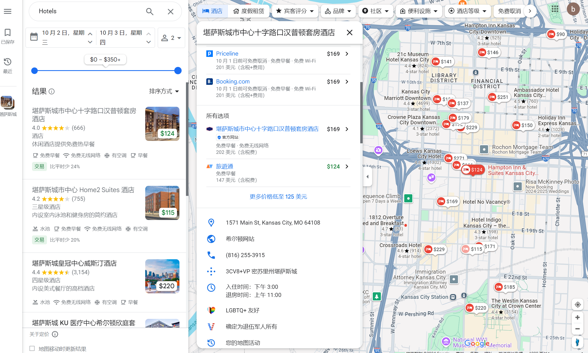Zoom in on the map
This screenshot has width=588, height=353.
(578, 317)
